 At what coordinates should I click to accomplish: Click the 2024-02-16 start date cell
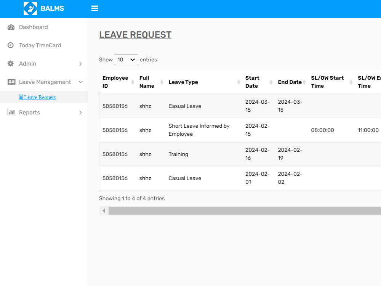[258, 154]
